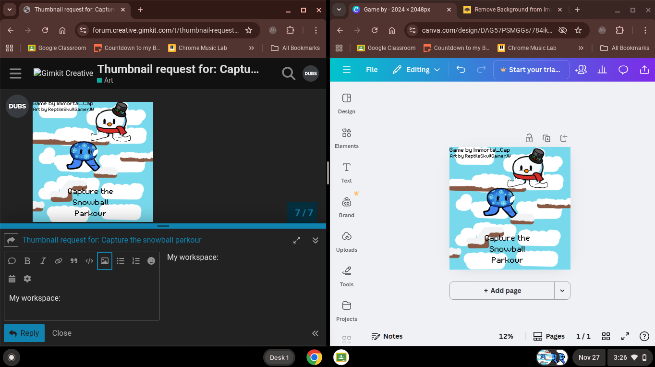Click the blue Reply button

click(x=24, y=333)
